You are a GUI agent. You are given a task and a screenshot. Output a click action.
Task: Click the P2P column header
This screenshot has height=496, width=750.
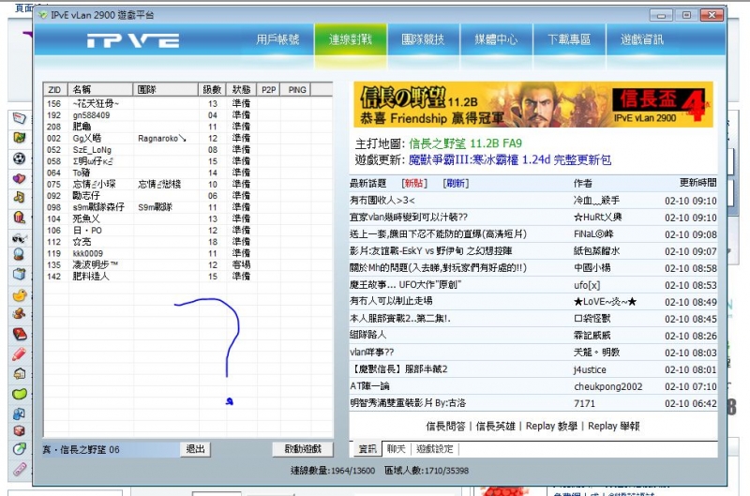(x=268, y=89)
